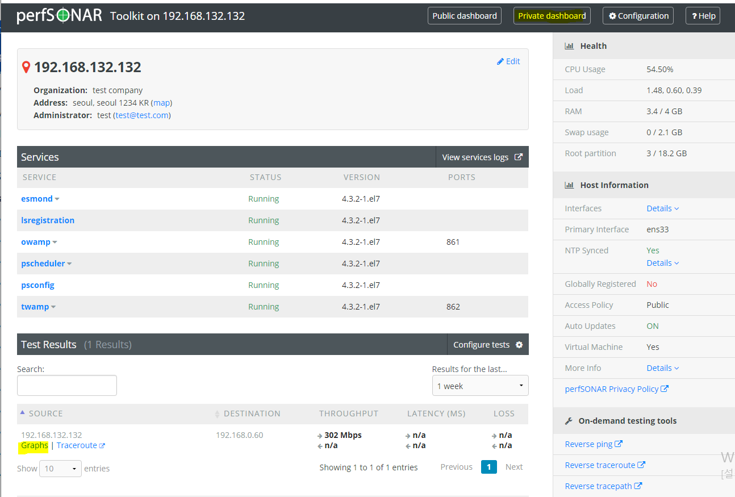Viewport: 735px width, 497px height.
Task: Expand NTP Synced Details
Action: pyautogui.click(x=663, y=263)
